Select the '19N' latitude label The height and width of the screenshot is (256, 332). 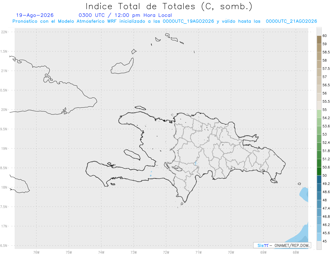click(4, 149)
